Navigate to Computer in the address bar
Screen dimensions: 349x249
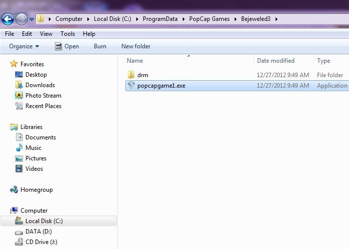click(69, 19)
